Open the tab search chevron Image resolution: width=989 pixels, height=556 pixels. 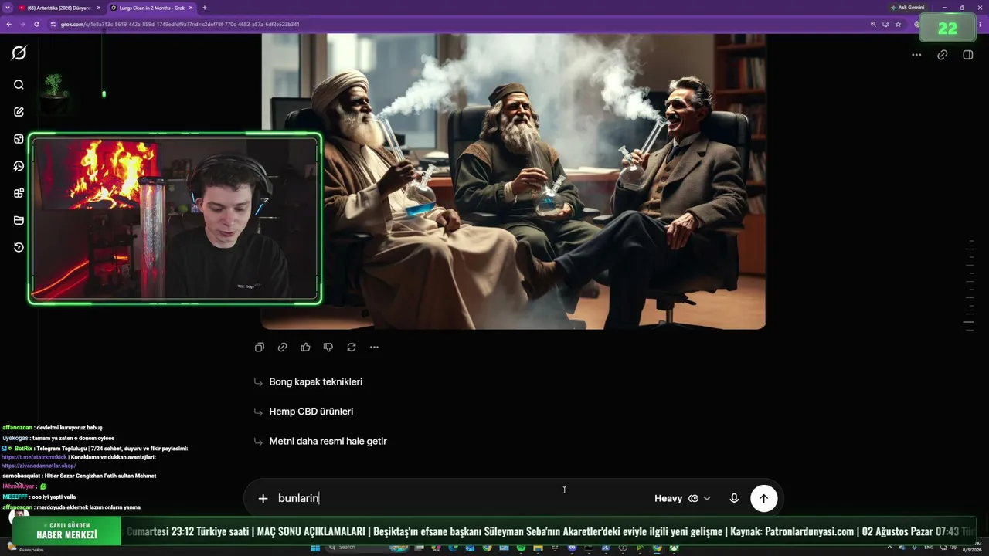coord(7,8)
